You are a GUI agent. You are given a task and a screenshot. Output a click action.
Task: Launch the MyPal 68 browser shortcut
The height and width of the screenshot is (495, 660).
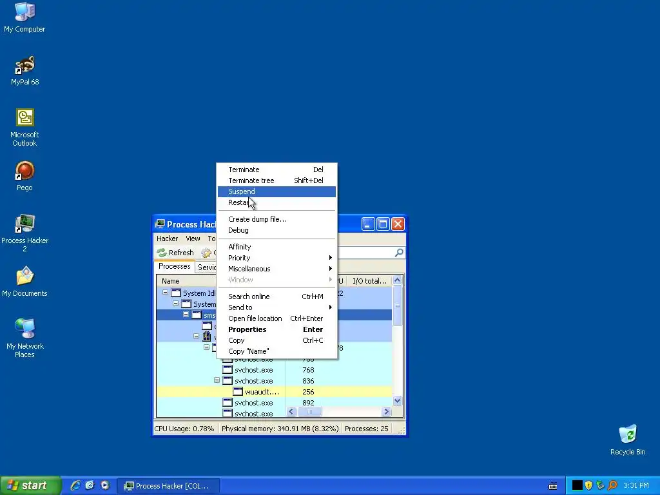(x=24, y=70)
